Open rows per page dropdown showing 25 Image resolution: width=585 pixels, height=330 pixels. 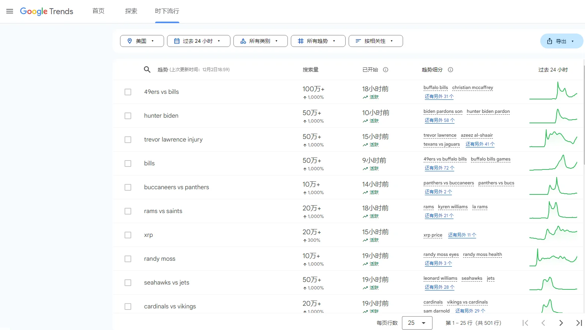(417, 323)
